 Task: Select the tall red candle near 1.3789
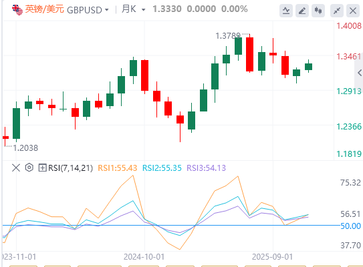coord(249,54)
